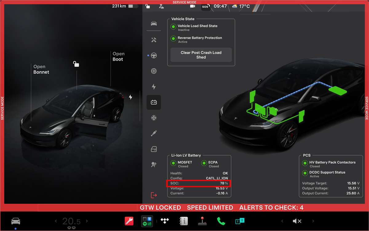Open the red wrench service app in dock
The image size is (369, 231).
[129, 221]
